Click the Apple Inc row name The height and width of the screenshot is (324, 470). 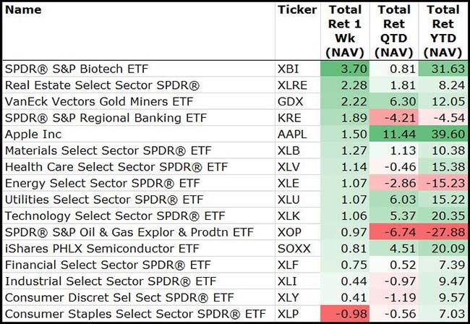click(x=35, y=135)
